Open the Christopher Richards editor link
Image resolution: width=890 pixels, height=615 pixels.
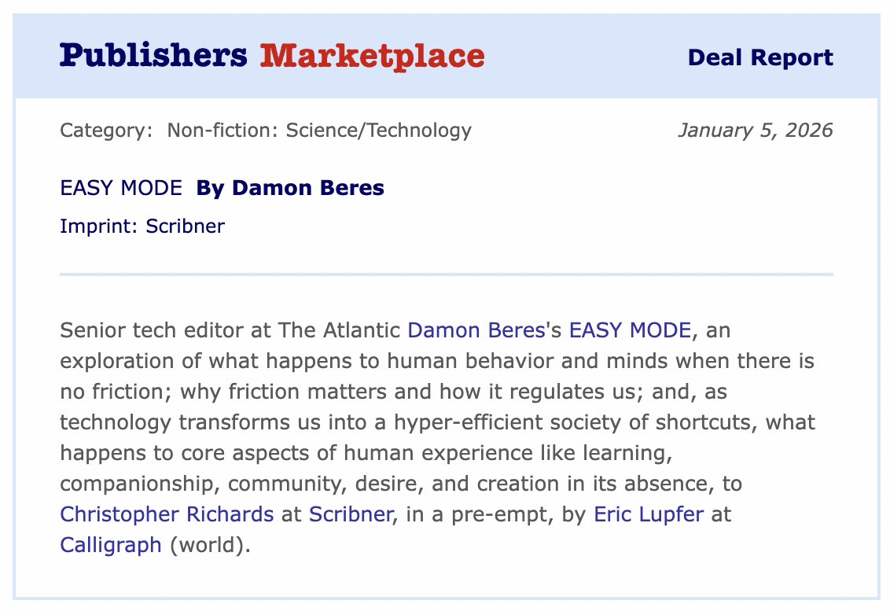(x=167, y=514)
